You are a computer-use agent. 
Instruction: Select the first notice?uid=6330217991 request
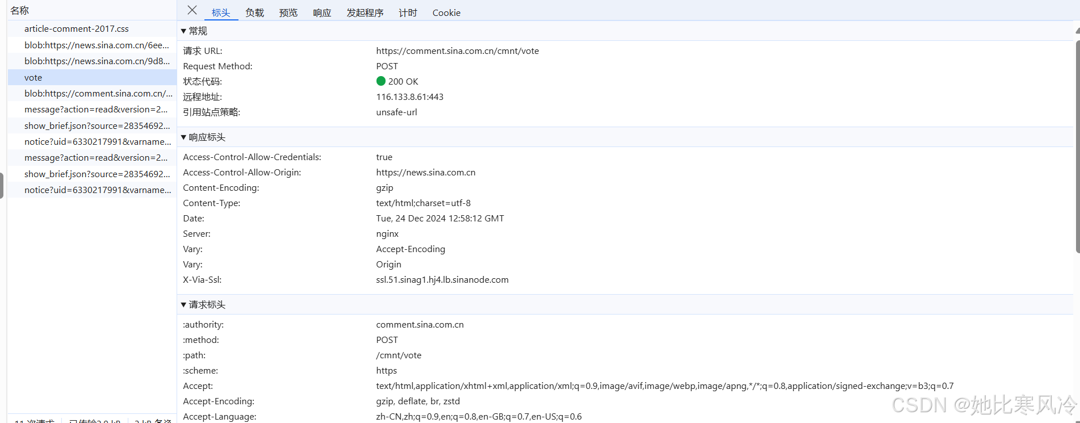click(x=92, y=141)
